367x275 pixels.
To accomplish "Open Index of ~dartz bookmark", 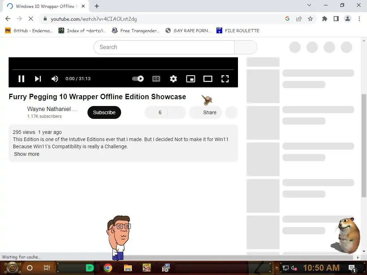I will coord(82,31).
